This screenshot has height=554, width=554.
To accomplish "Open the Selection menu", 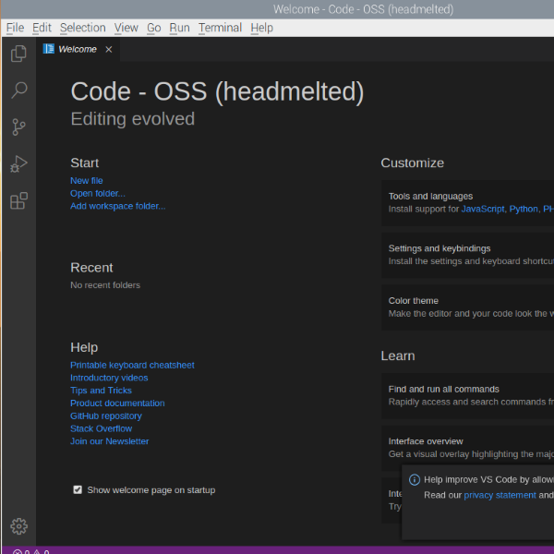I will coord(83,28).
